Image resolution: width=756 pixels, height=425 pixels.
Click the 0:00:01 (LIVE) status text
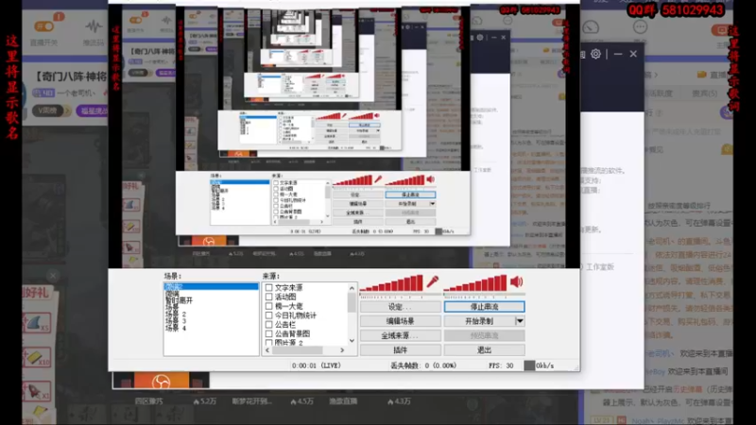317,365
